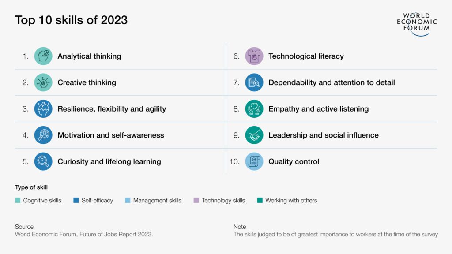Click the Top 10 skills of 2023 title
The image size is (452, 254).
(71, 20)
